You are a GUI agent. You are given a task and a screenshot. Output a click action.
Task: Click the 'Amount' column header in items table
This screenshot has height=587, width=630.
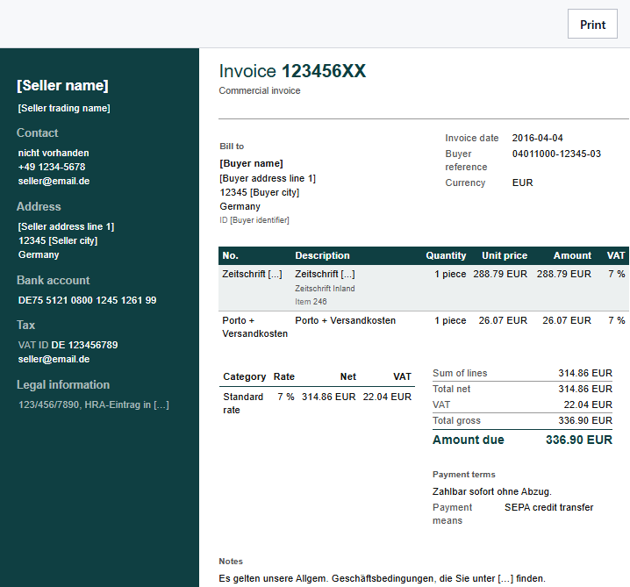point(572,255)
